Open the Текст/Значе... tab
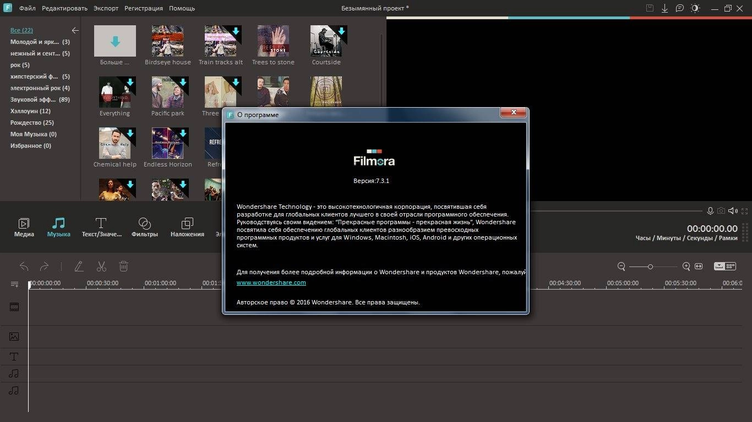This screenshot has width=752, height=422. click(102, 227)
